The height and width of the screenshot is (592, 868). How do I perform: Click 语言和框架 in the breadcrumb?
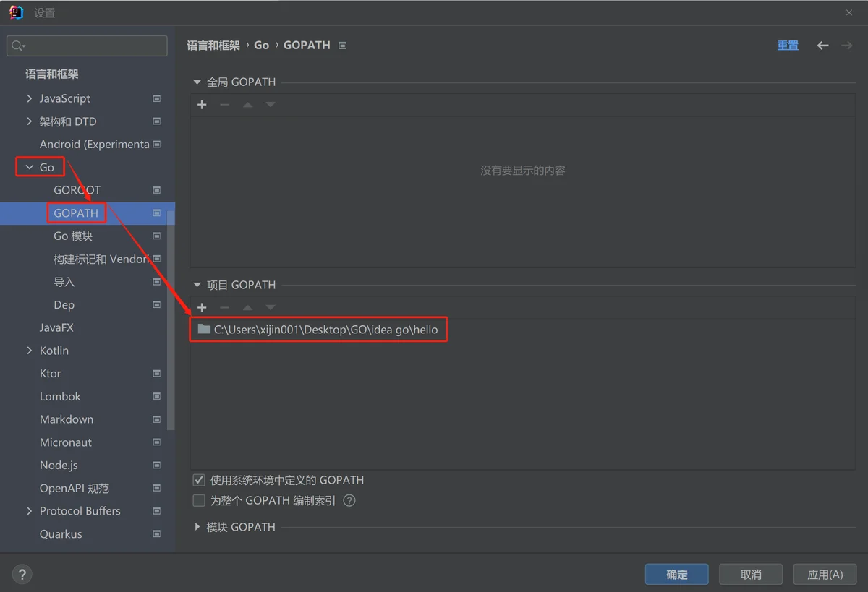(x=213, y=45)
